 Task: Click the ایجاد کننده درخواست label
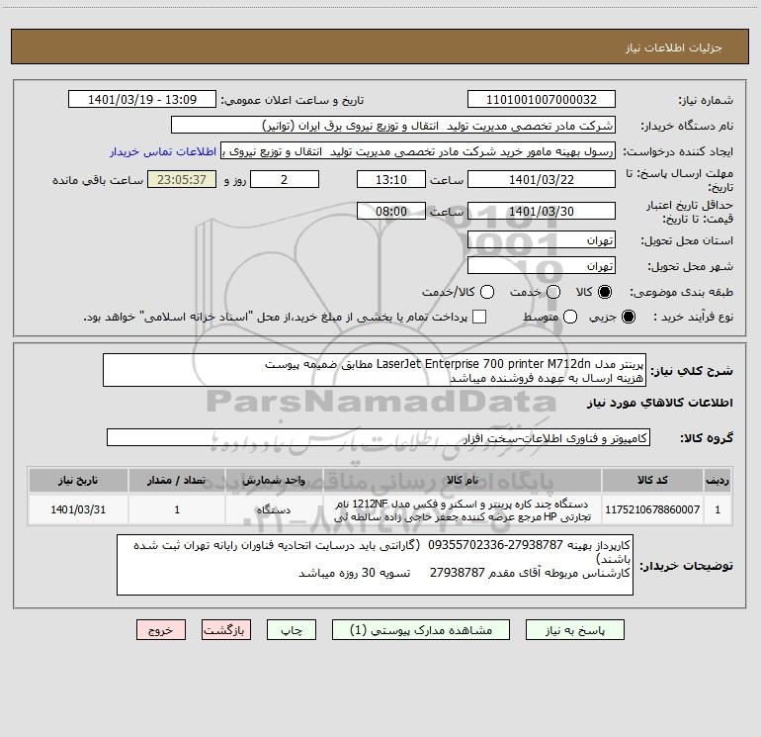[678, 151]
